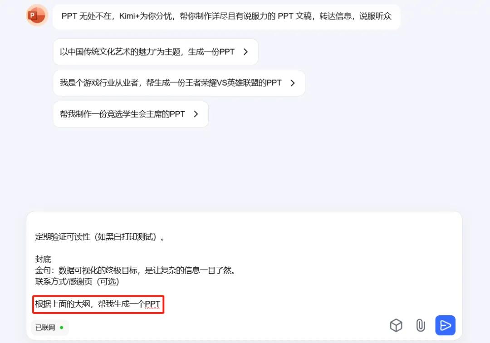Image resolution: width=490 pixels, height=343 pixels.
Task: Choose 帮我制作一份竞选学生会主席的PPT prompt
Action: pos(131,114)
